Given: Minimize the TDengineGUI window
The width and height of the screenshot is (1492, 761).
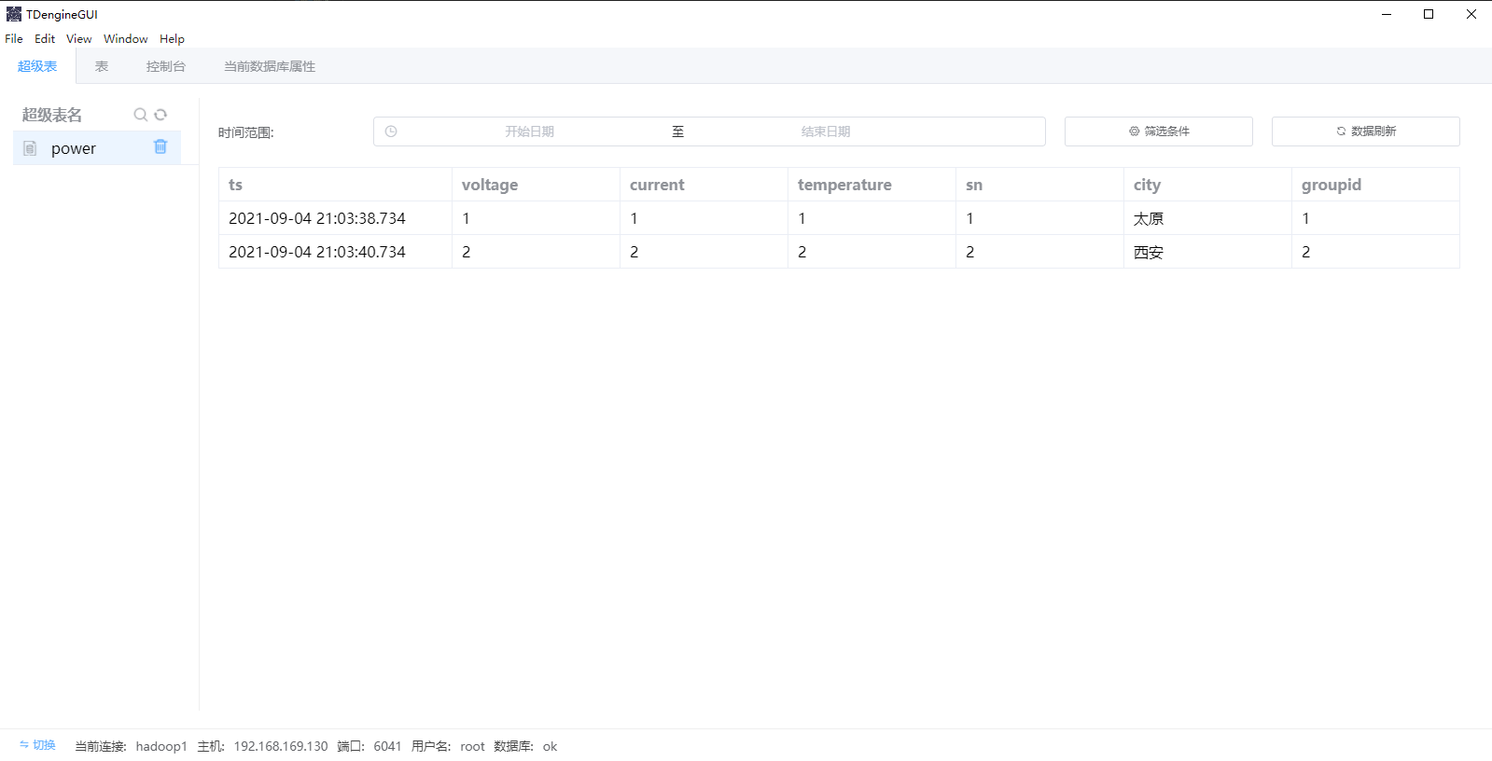Looking at the screenshot, I should pyautogui.click(x=1387, y=14).
